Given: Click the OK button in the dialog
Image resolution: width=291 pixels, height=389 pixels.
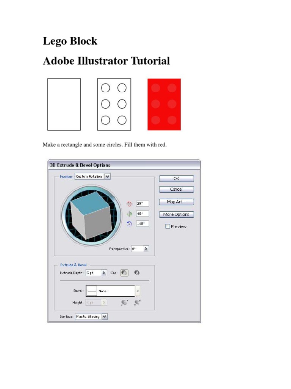Looking at the screenshot, I should tap(176, 179).
